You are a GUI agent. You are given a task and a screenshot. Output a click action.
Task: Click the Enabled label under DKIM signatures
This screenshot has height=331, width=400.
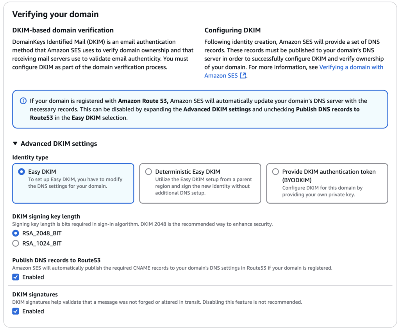33,311
